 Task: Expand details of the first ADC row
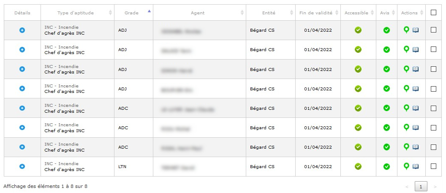22,108
